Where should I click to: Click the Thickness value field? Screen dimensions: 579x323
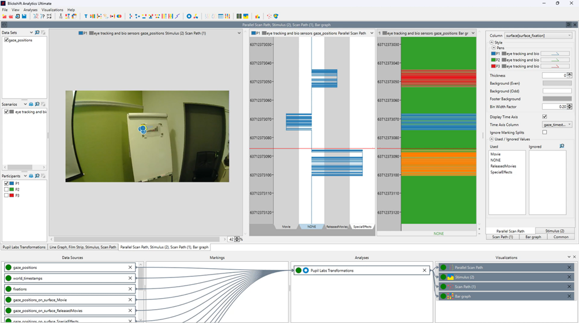click(x=554, y=76)
